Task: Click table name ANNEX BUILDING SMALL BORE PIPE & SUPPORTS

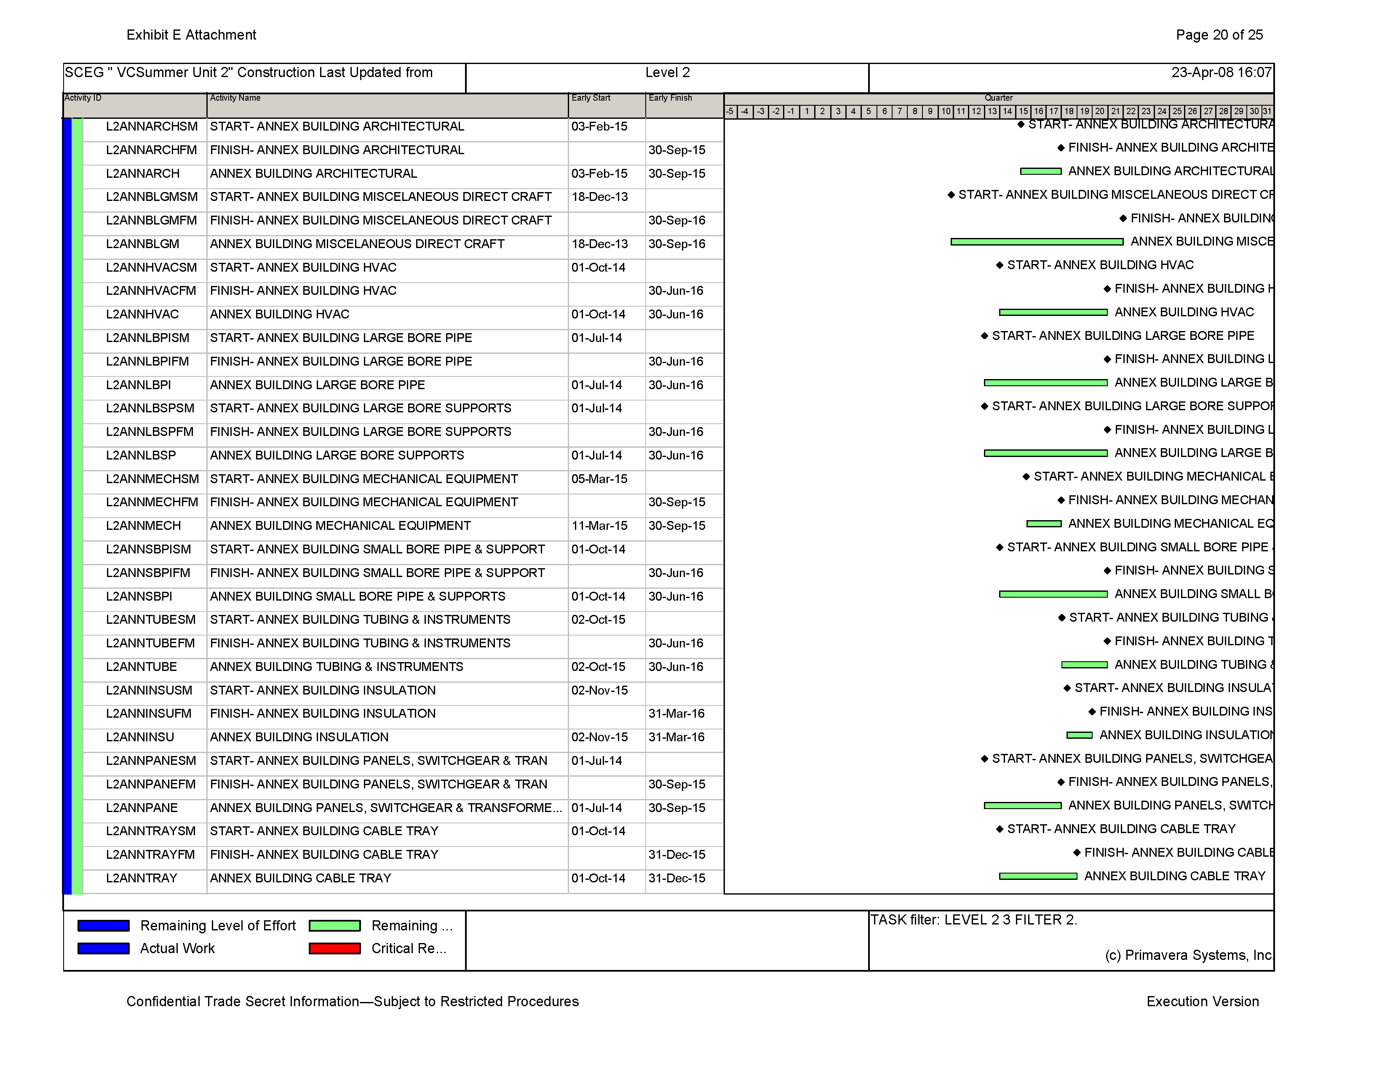Action: (x=358, y=597)
